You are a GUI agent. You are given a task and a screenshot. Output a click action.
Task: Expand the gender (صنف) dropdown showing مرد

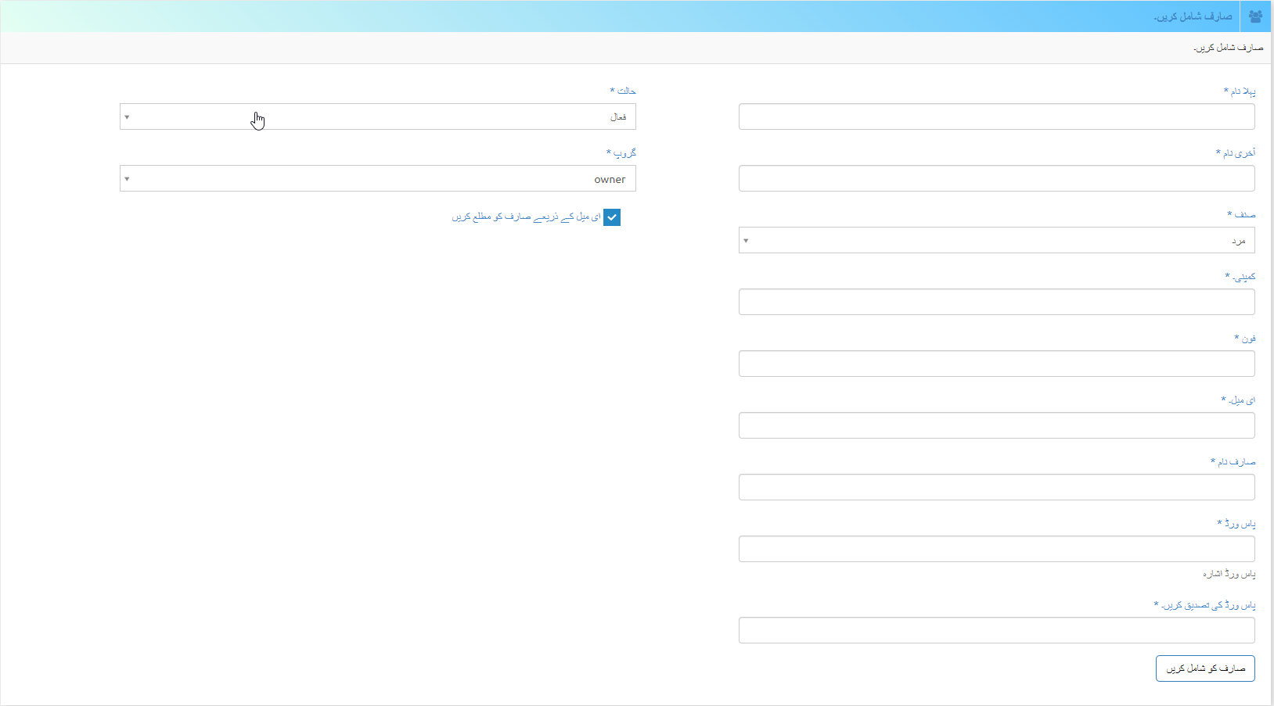pyautogui.click(x=996, y=241)
